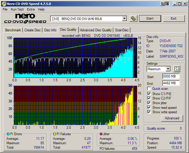Image resolution: width=189 pixels, height=153 pixels.
Task: Close the Nero CD-DVD Speed window
Action: click(x=185, y=4)
